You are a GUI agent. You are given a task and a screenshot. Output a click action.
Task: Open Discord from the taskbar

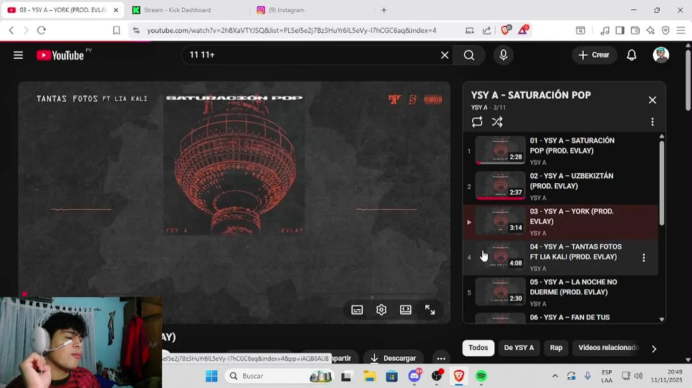point(414,376)
